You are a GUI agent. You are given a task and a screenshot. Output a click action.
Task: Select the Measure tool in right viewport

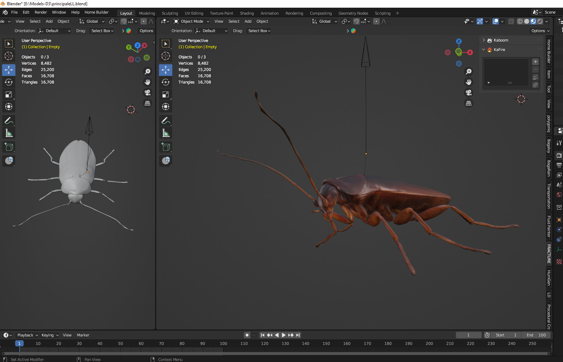click(166, 133)
